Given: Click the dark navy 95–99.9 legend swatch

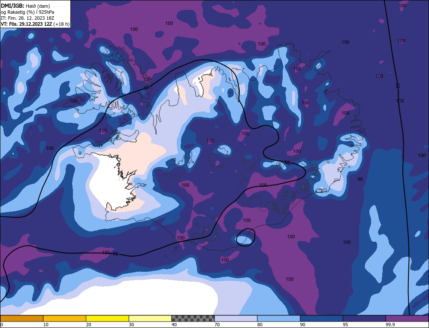Looking at the screenshot, I should (x=364, y=319).
